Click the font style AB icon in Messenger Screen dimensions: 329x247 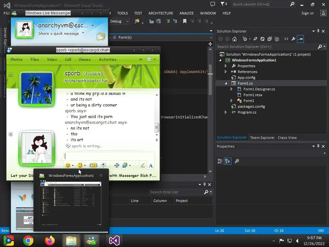(117, 166)
